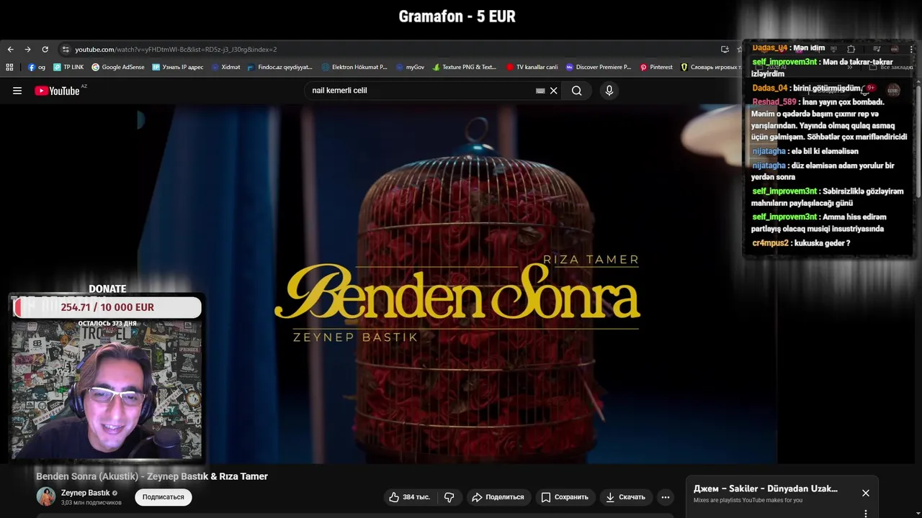Open the Словарь игровых bookmark

pos(711,67)
